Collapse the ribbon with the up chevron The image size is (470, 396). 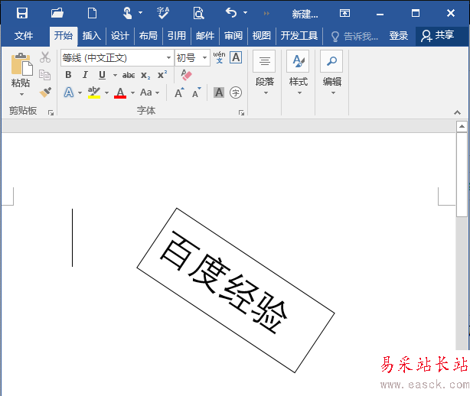[457, 112]
